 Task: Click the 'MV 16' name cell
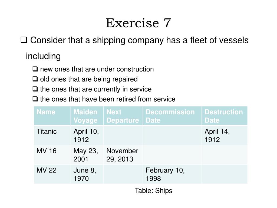[x=52, y=155]
